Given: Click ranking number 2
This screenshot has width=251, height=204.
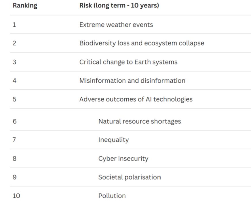Looking at the screenshot, I should [14, 43].
